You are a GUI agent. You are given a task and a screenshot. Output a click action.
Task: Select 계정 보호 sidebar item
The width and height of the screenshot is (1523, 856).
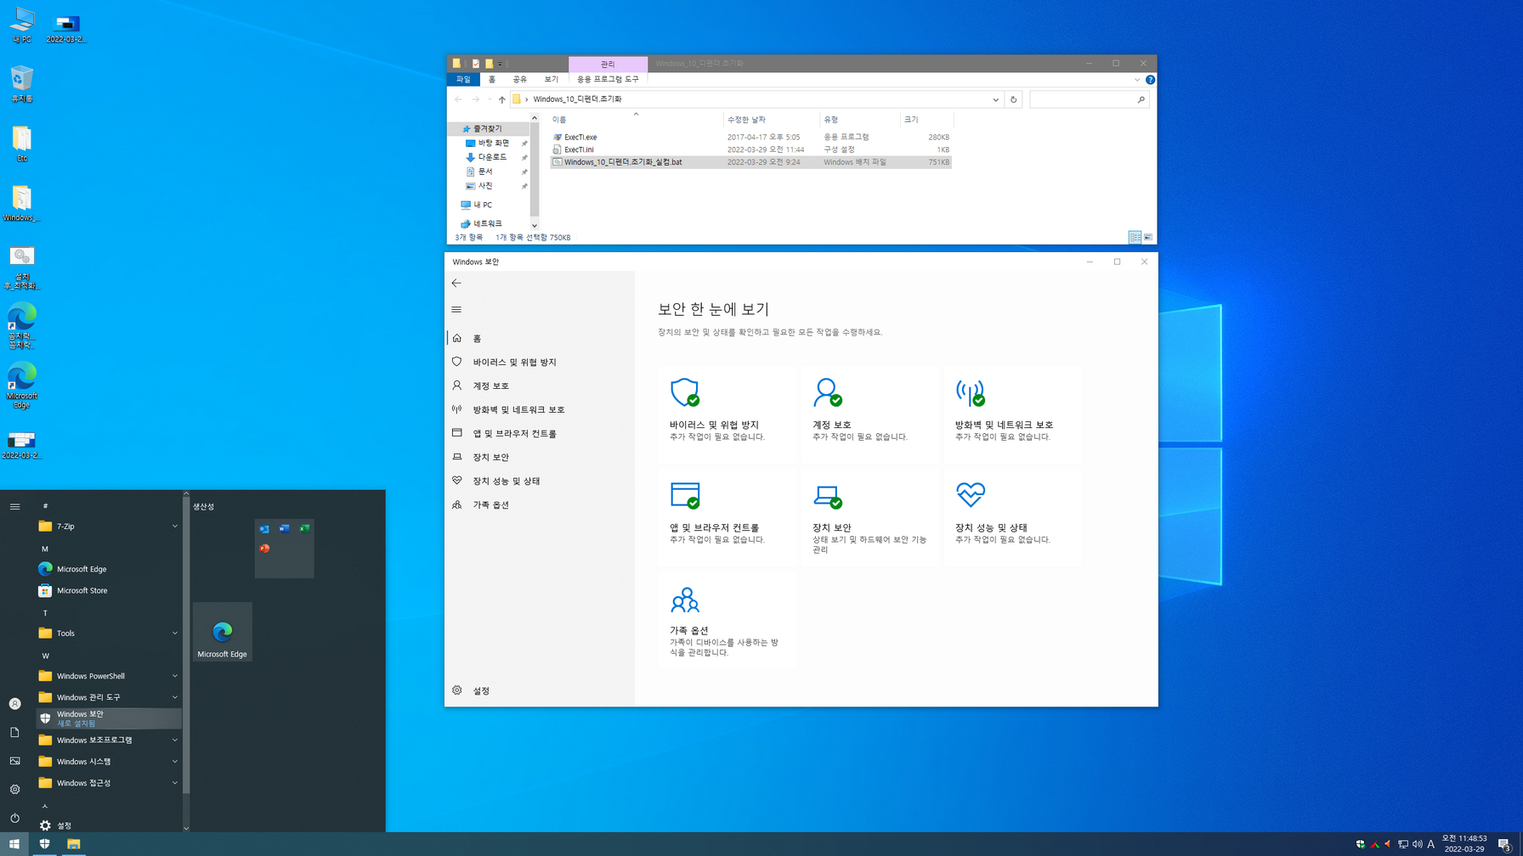540,386
